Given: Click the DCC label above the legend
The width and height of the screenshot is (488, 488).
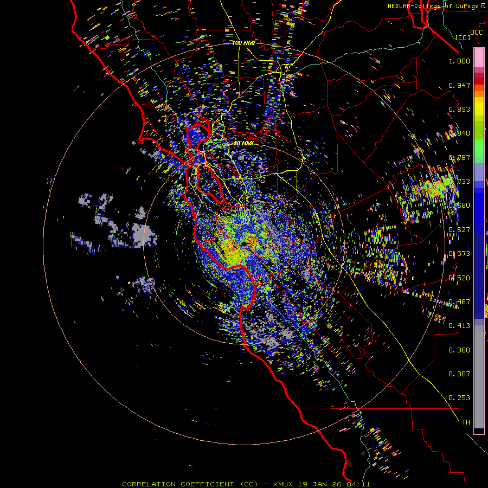Looking at the screenshot, I should [476, 33].
